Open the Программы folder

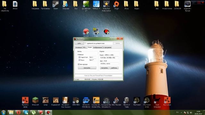tap(45, 5)
